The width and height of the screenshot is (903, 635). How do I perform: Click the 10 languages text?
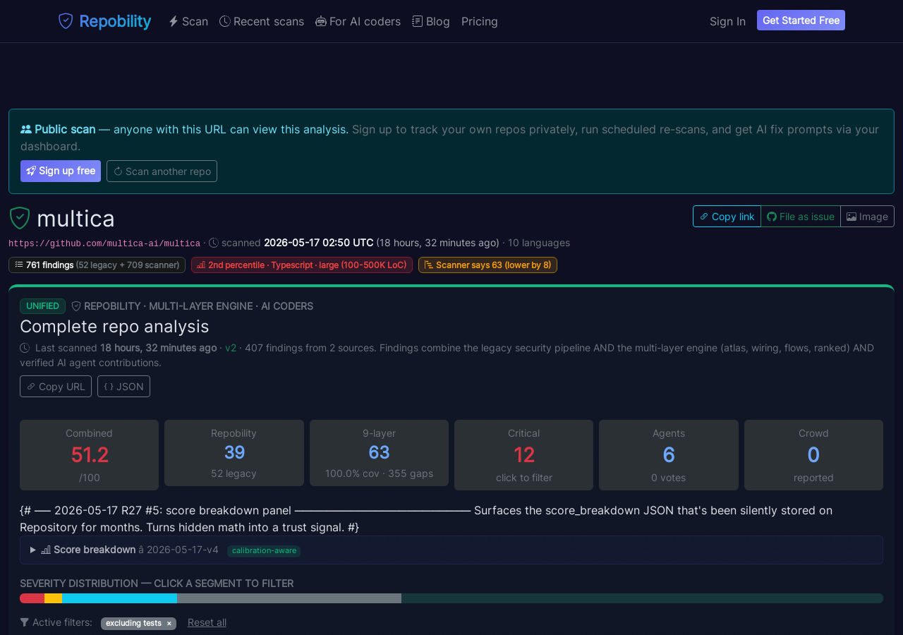[x=539, y=243]
